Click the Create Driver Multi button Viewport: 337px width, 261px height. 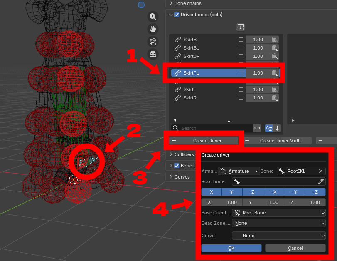tap(278, 141)
